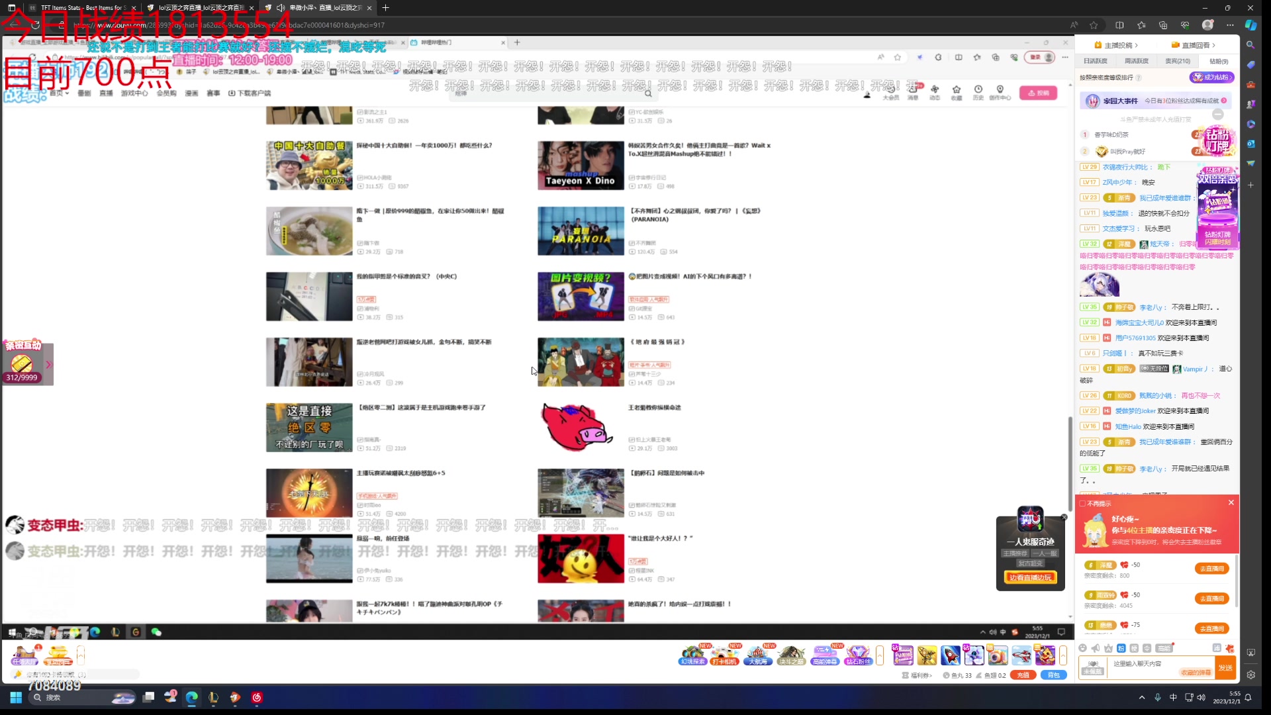Switch to 周活跃度 tab

point(1137,61)
